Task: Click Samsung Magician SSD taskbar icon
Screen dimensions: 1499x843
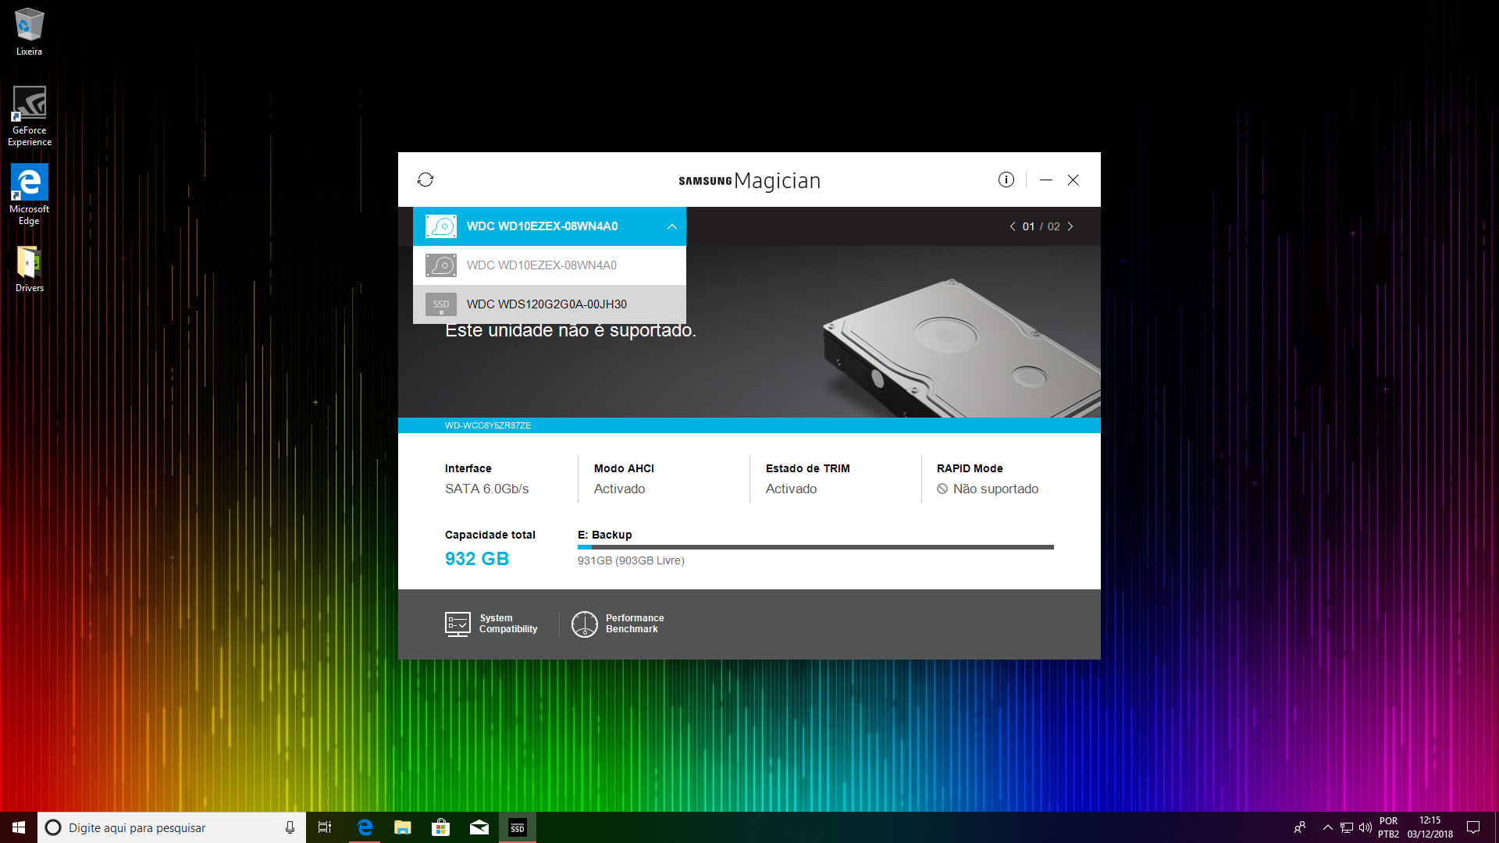Action: pyautogui.click(x=517, y=827)
